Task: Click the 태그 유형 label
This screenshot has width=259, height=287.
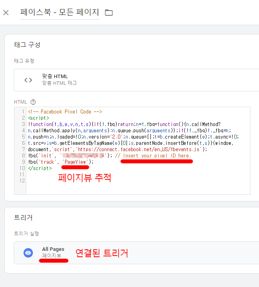Action: click(x=24, y=61)
